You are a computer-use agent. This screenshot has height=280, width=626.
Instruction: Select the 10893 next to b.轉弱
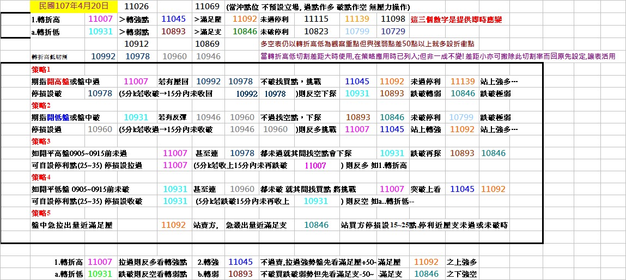[241, 274]
